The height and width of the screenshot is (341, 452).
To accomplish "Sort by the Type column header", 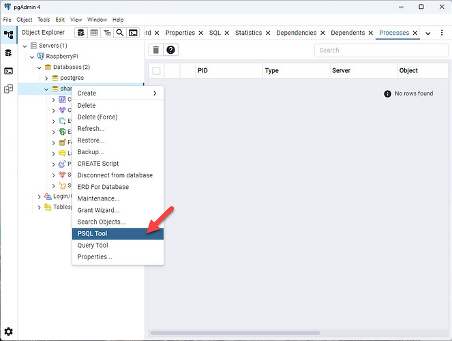I will [297, 71].
